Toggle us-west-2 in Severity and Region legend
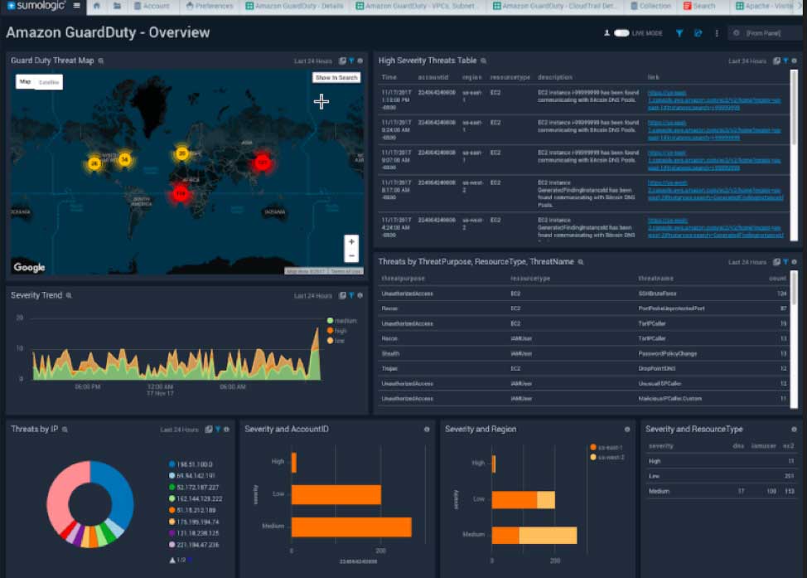The width and height of the screenshot is (807, 578). [x=607, y=458]
